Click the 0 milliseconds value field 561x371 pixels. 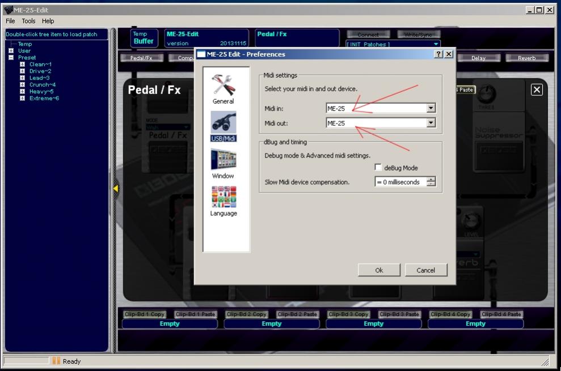401,182
